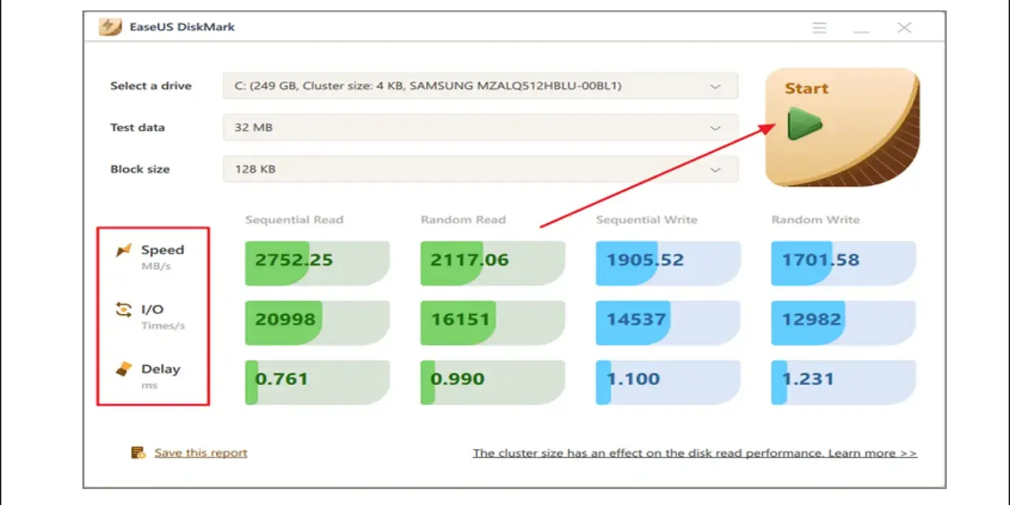
Task: Click the Start benchmark button
Action: click(x=842, y=127)
